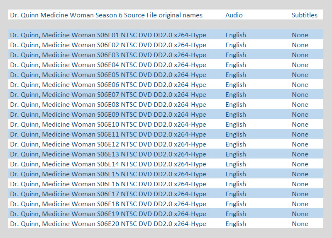The image size is (332, 238).
Task: Select the S06E02 file name cell
Action: pyautogui.click(x=108, y=45)
